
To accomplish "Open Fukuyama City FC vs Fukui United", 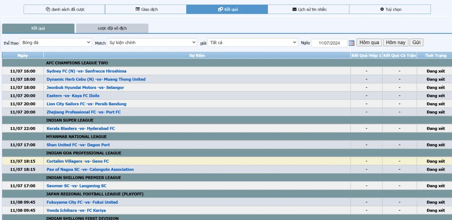I will (82, 202).
